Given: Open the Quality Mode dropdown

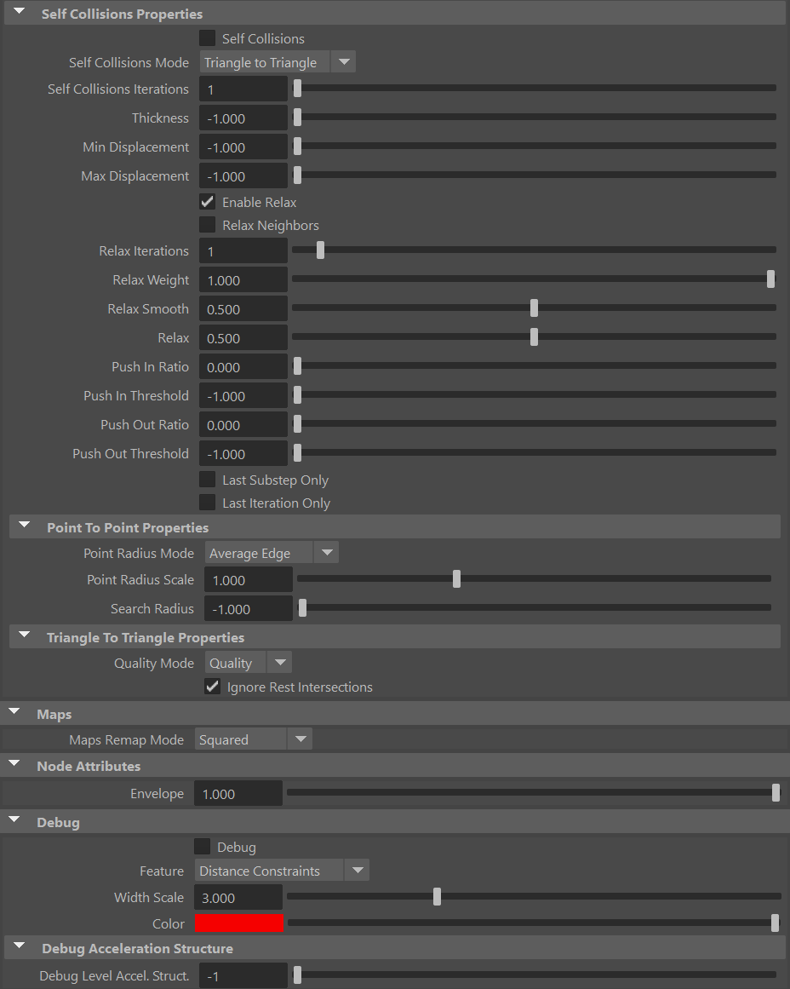Looking at the screenshot, I should [x=279, y=662].
